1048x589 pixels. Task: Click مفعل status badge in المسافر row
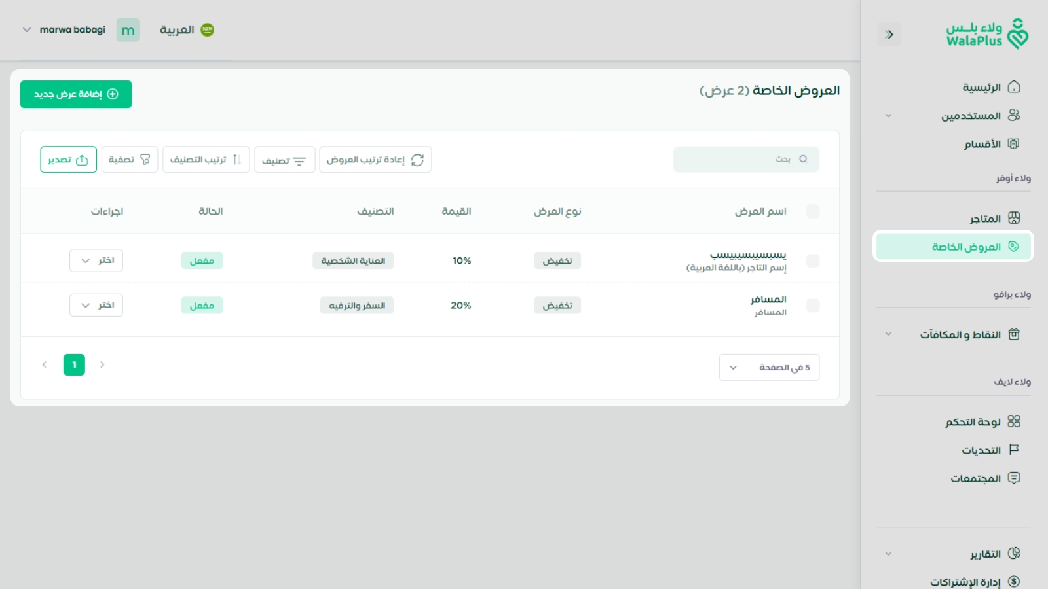tap(202, 306)
